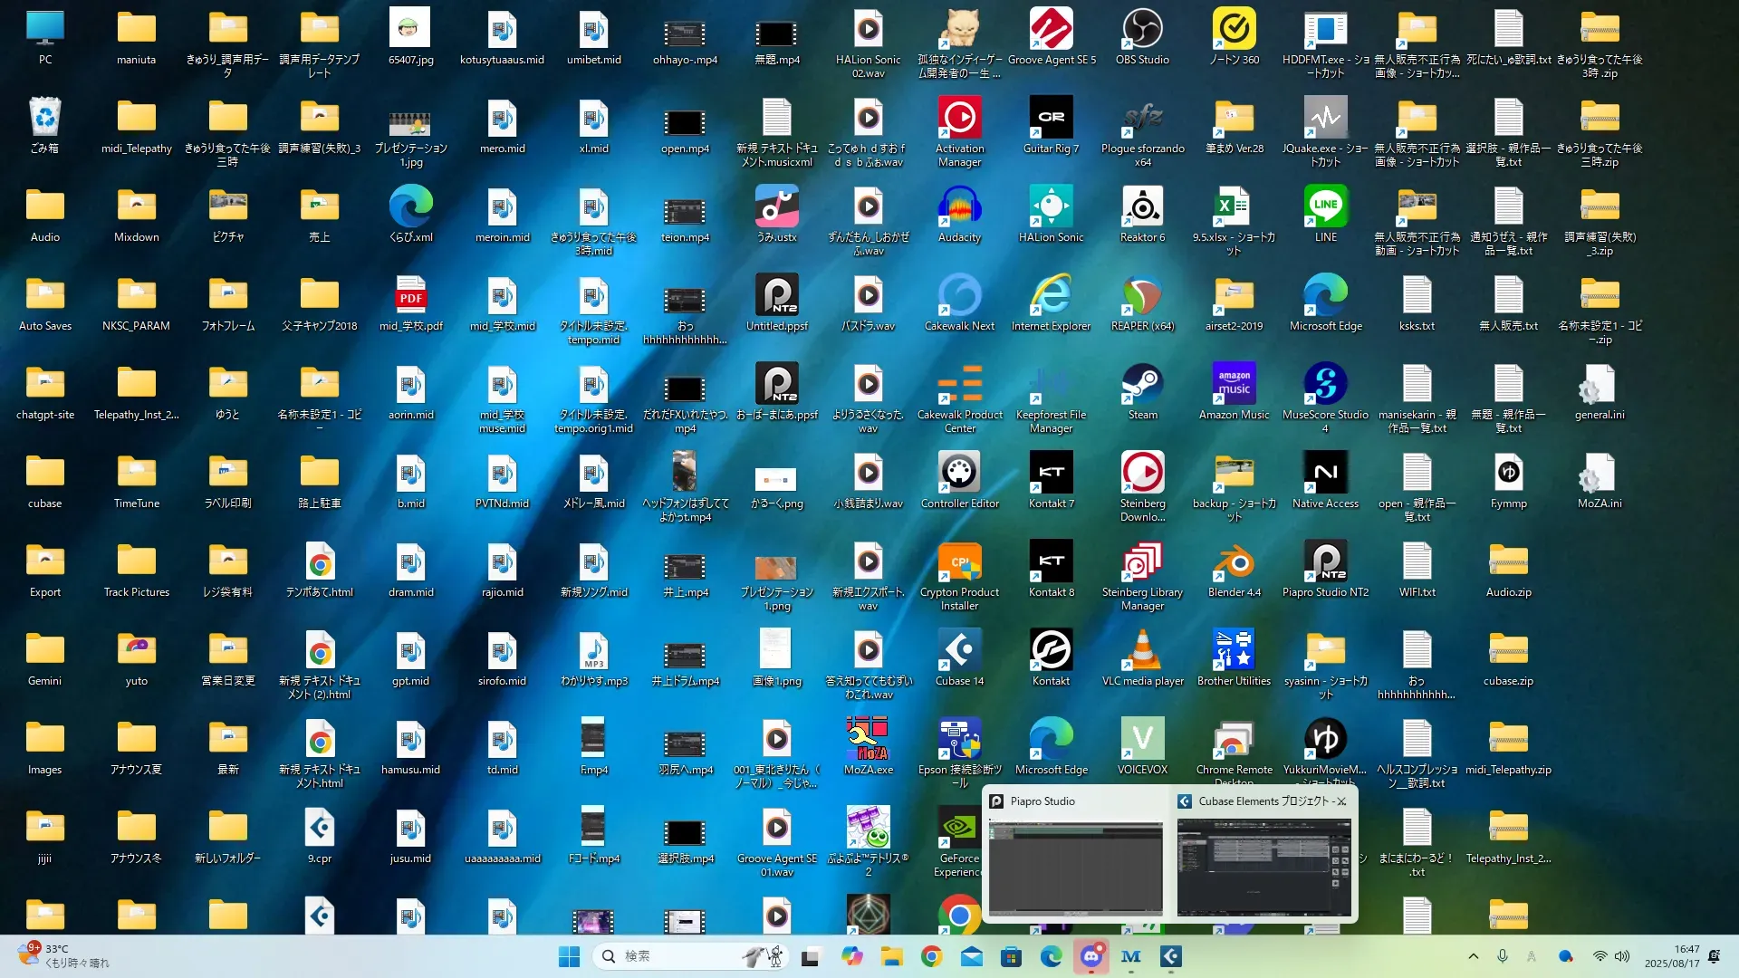Toggle the microphone icon in the system tray
Image resolution: width=1739 pixels, height=978 pixels.
click(x=1503, y=956)
